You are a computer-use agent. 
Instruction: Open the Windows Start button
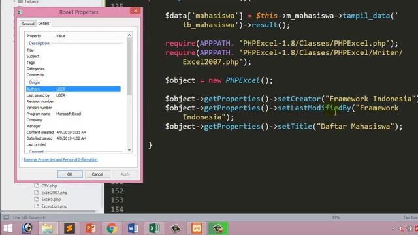coord(8,228)
